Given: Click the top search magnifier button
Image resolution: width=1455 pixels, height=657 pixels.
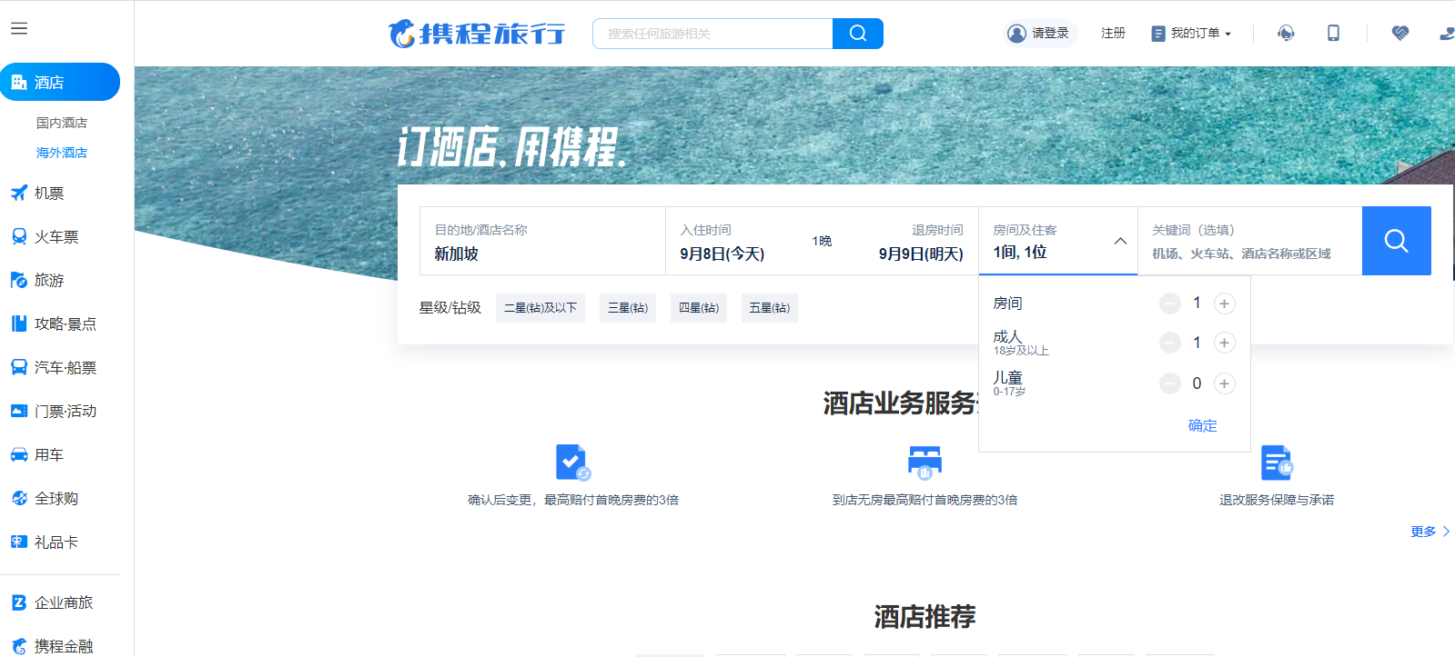Looking at the screenshot, I should point(857,34).
